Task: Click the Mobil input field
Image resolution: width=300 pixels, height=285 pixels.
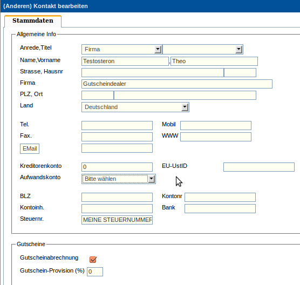Action: click(216, 126)
